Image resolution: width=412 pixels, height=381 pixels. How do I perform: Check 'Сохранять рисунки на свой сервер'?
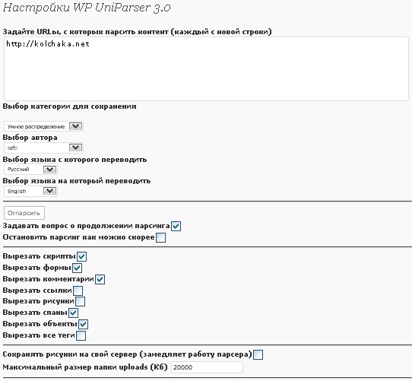258,354
